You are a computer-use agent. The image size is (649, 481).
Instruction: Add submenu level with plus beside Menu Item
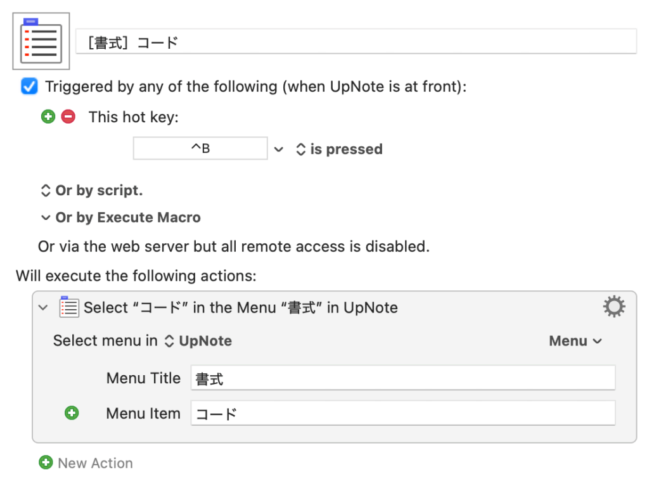point(72,413)
